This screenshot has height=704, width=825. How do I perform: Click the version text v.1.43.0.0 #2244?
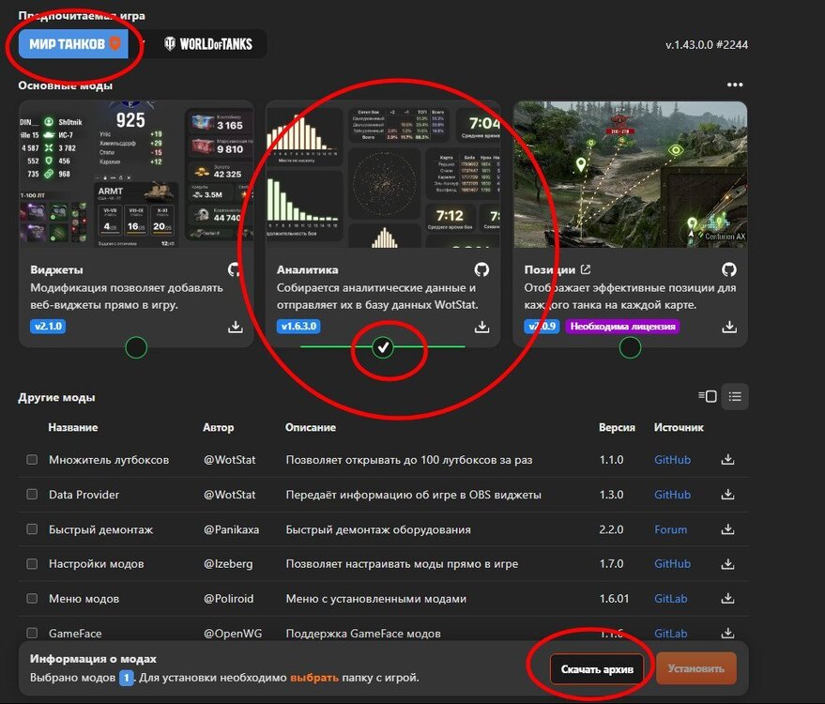707,45
